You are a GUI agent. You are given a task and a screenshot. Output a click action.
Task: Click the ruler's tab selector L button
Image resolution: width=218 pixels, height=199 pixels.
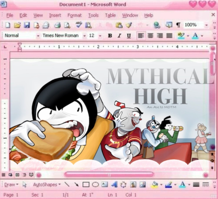pos(5,47)
